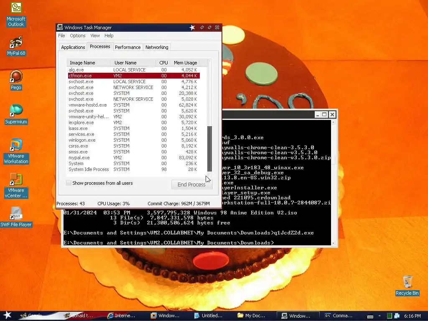Click the star Start button on taskbar
The image size is (428, 321).
[x=8, y=315]
